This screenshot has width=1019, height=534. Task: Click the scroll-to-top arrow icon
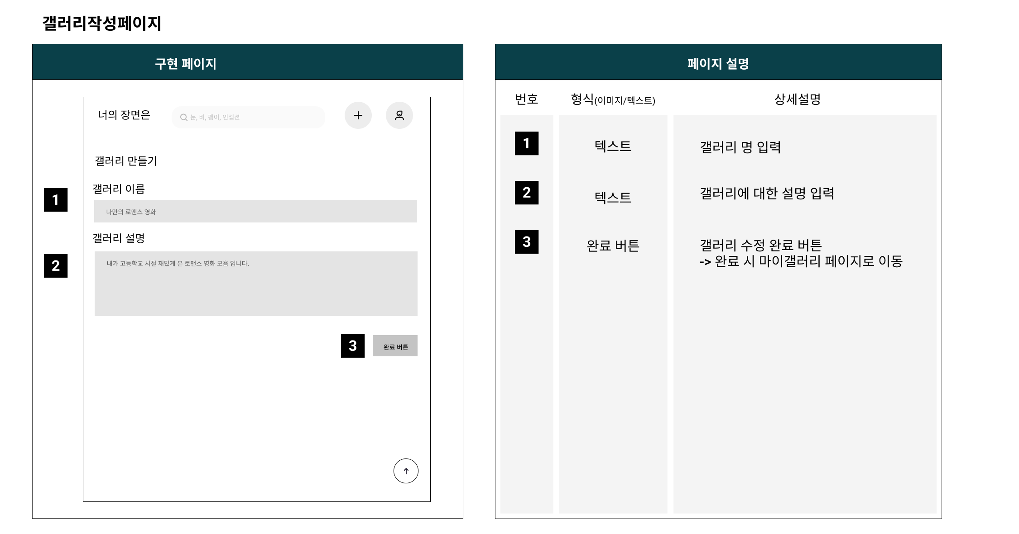pyautogui.click(x=406, y=471)
